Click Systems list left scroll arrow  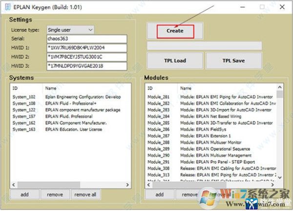tap(14, 185)
